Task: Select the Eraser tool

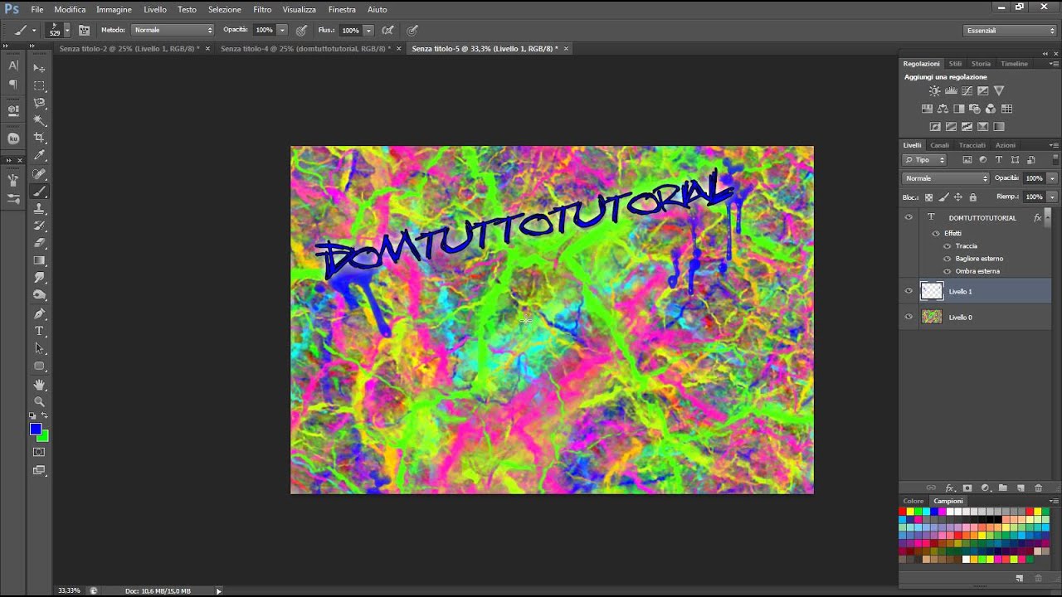Action: coord(39,243)
